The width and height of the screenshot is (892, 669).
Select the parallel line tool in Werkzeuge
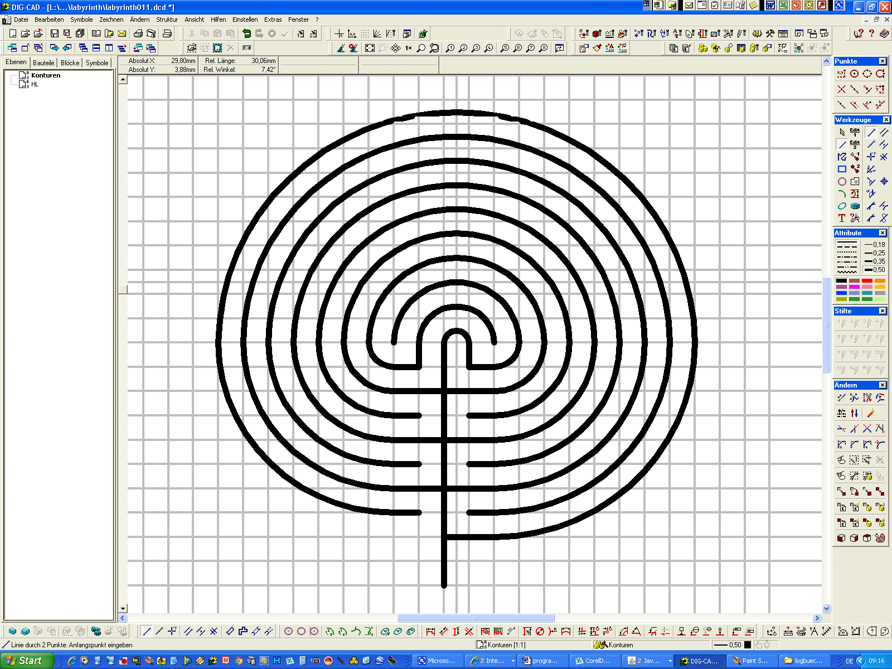click(x=884, y=132)
